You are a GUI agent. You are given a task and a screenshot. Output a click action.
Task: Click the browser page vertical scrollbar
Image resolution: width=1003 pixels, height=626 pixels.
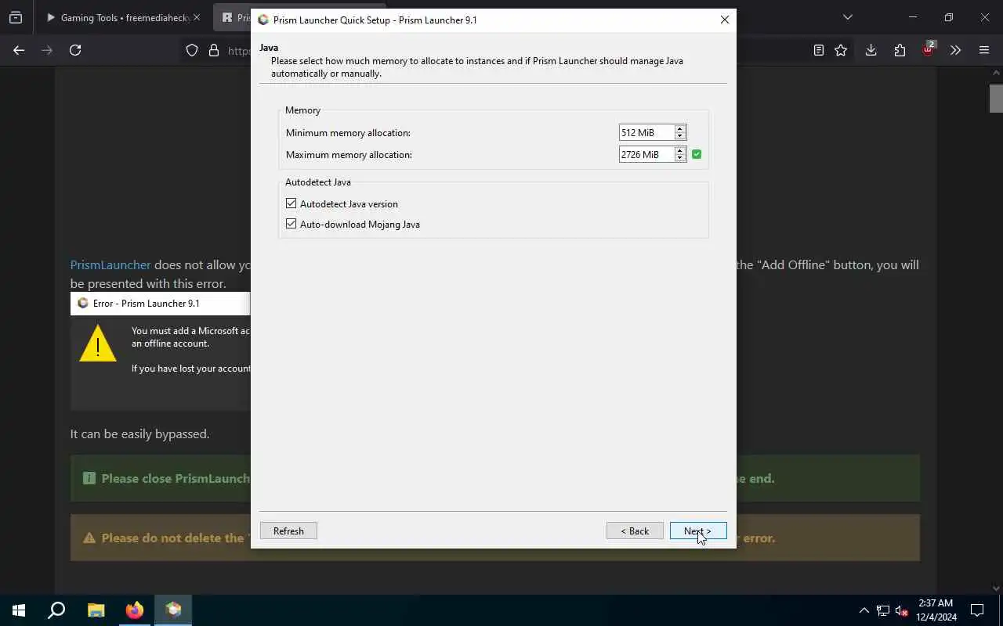996,98
